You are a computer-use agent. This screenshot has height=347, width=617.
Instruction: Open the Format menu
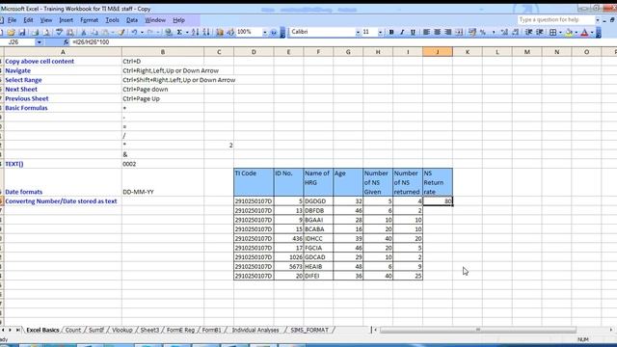coord(90,20)
